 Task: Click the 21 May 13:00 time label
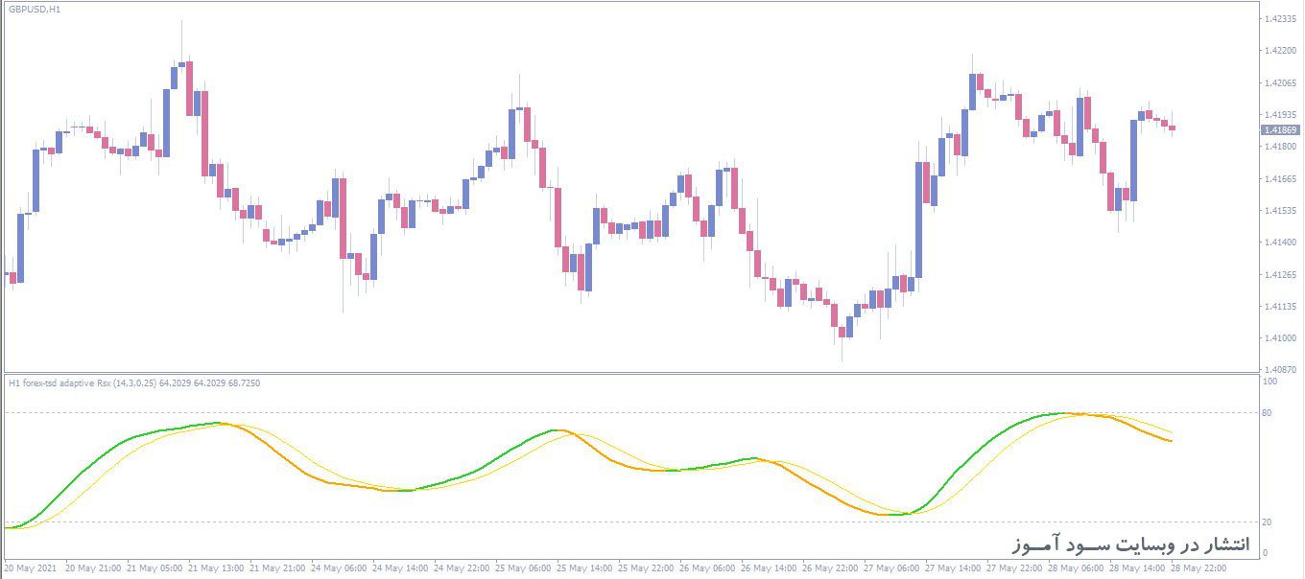[x=218, y=567]
